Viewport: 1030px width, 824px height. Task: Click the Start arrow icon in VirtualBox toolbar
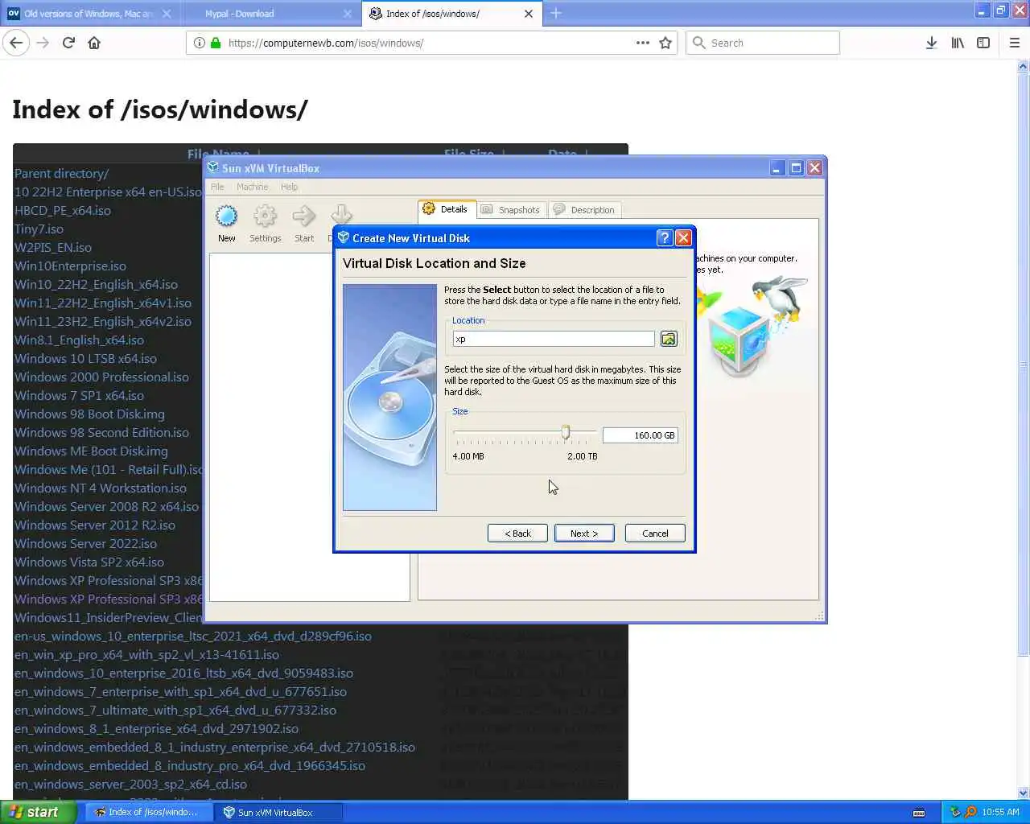click(x=304, y=216)
